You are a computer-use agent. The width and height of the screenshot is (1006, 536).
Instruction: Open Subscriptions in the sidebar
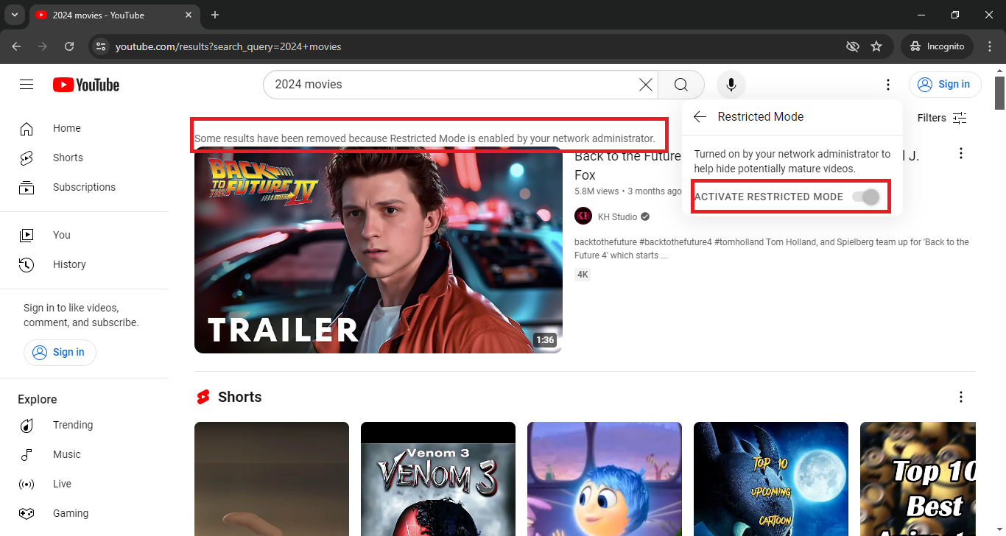(x=84, y=187)
